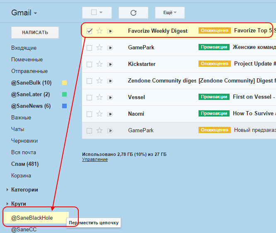Tick the GamePark Новый предзаказ checkbox

point(89,131)
